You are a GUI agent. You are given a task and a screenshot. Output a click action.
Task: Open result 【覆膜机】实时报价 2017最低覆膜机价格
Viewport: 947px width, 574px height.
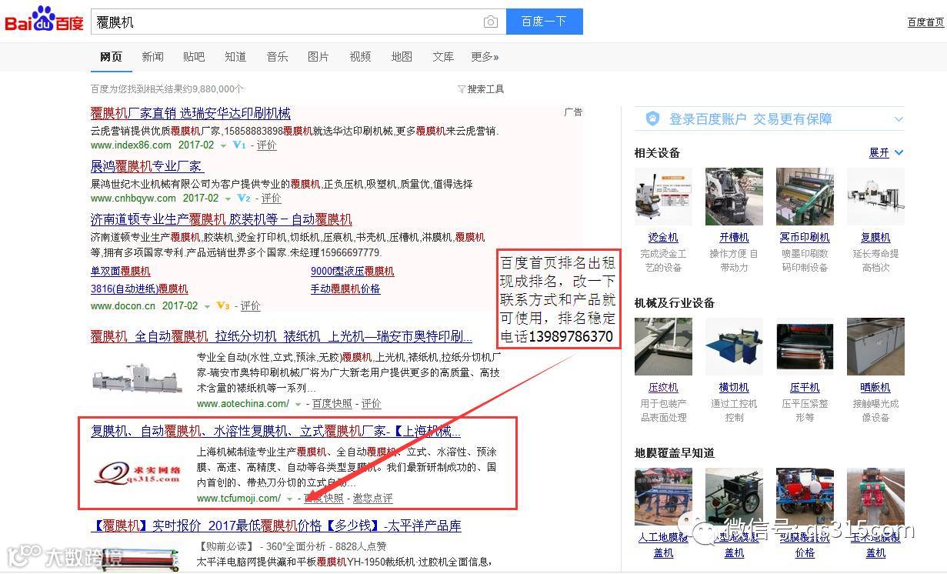pos(276,526)
